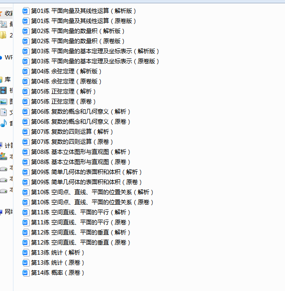Open the favorites star item in the sidebar
The image size is (285, 291).
coord(6,13)
